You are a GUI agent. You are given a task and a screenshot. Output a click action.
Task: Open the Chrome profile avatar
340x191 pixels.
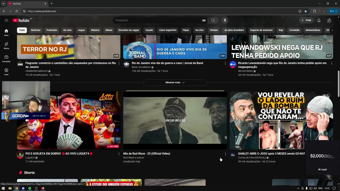click(x=324, y=11)
